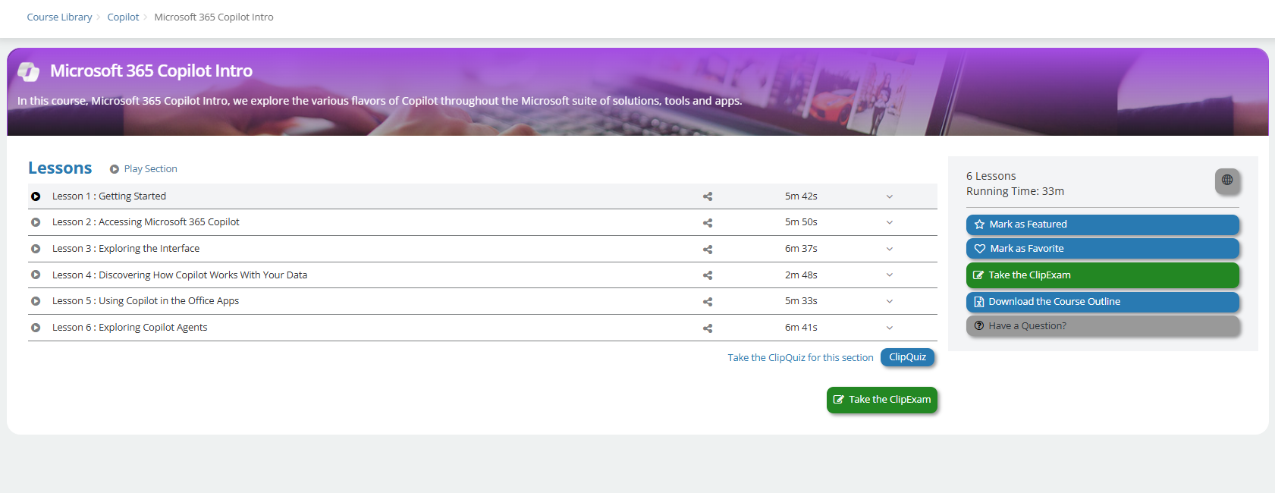Click the globe language icon
The width and height of the screenshot is (1275, 493).
point(1227,181)
